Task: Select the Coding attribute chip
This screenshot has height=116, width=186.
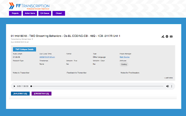Action: pyautogui.click(x=124, y=64)
